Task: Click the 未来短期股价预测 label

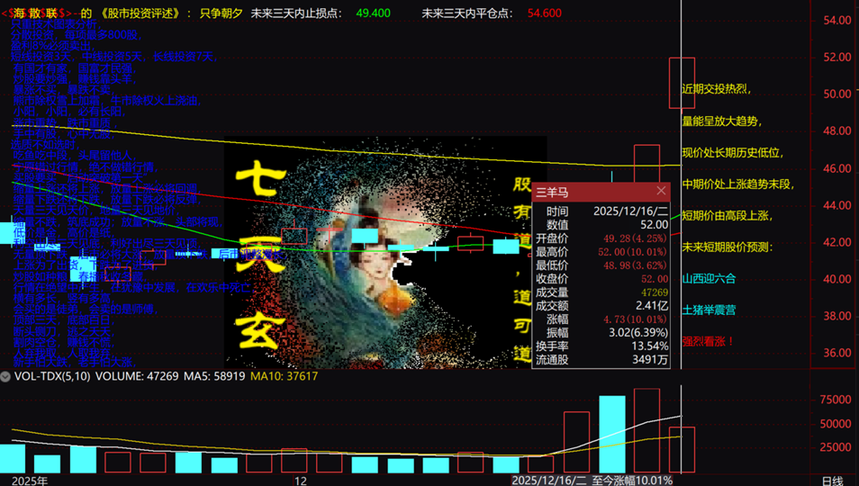Action: pos(728,247)
